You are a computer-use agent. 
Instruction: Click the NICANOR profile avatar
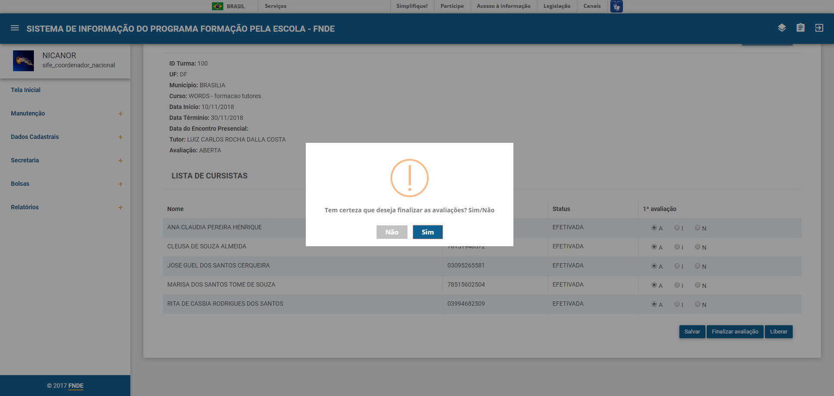click(x=23, y=61)
